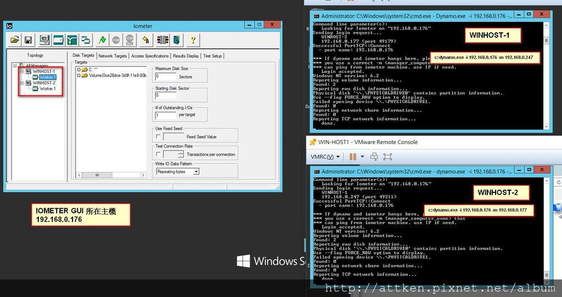The width and height of the screenshot is (562, 297).
Task: Click the Stop All tests icon
Action: [x=130, y=40]
